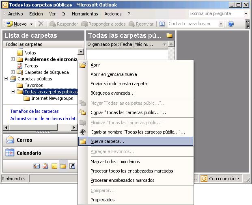This screenshot has width=252, height=205.
Task: Click the Responder toolbar button
Action: [x=64, y=24]
